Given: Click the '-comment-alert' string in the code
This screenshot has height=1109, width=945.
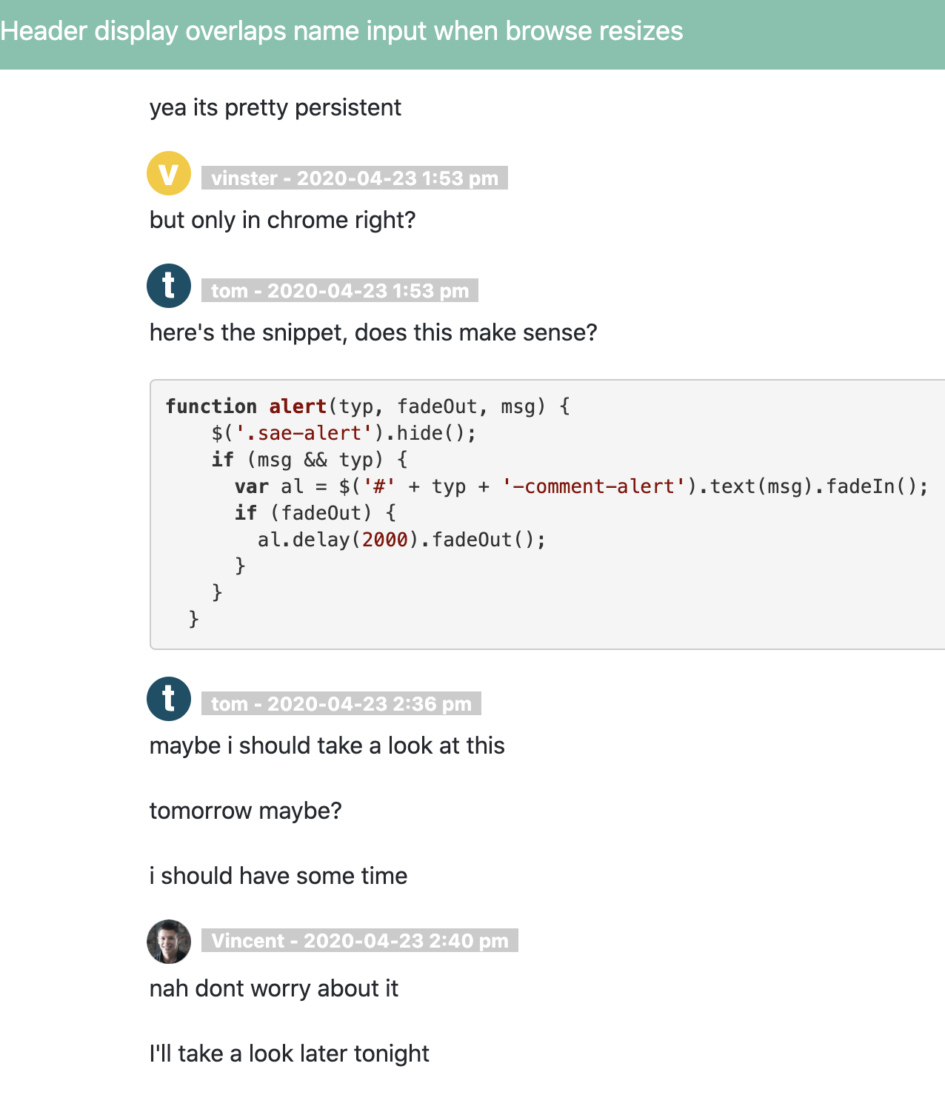Looking at the screenshot, I should tap(595, 486).
